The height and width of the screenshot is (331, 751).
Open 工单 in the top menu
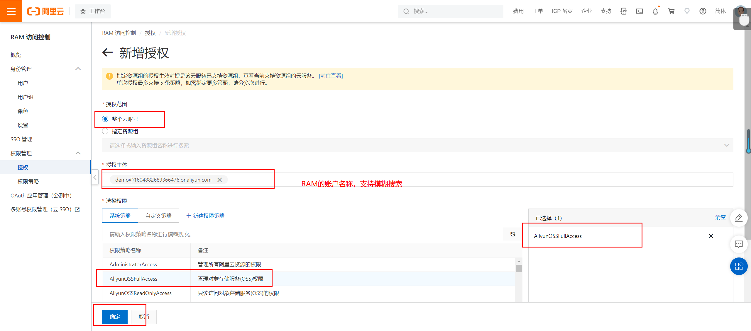[x=538, y=11]
